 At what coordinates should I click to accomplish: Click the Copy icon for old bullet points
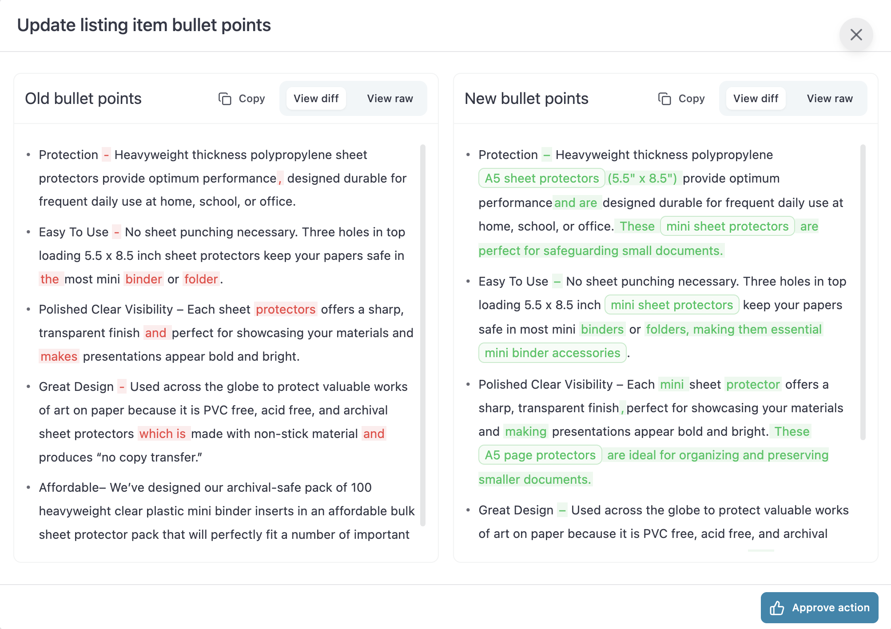(225, 98)
